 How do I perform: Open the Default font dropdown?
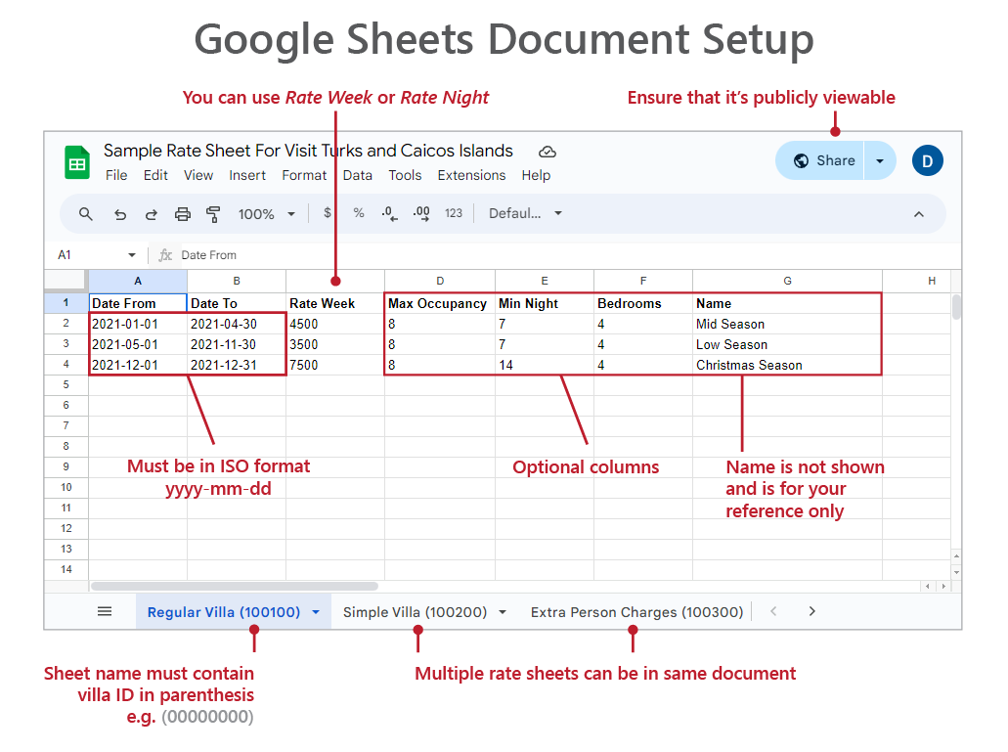click(525, 213)
